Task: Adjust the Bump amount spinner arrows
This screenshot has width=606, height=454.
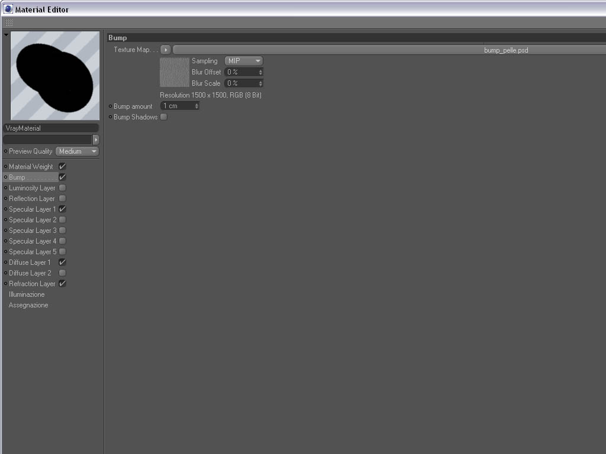Action: [196, 106]
